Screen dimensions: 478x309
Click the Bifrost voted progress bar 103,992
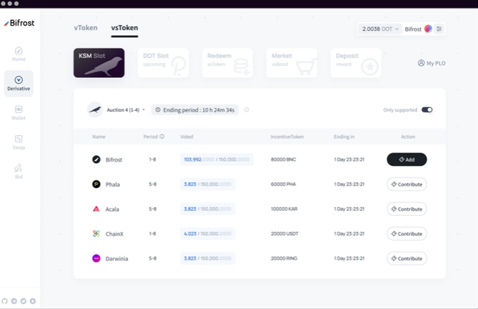tap(217, 159)
